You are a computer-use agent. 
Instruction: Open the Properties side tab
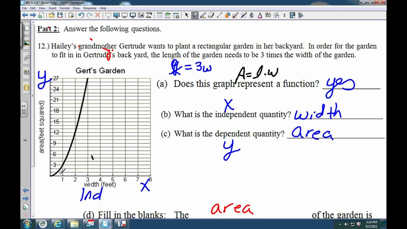[26, 72]
